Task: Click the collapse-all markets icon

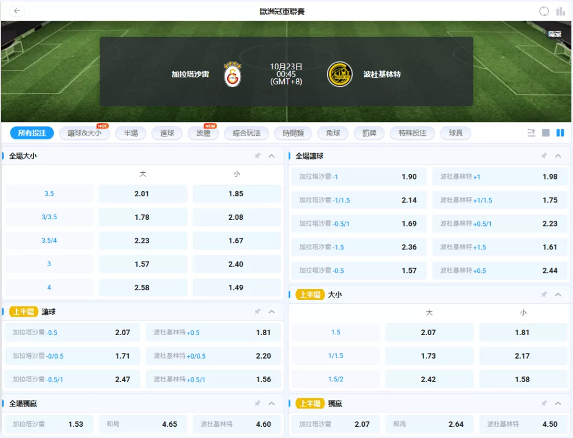Action: (531, 133)
